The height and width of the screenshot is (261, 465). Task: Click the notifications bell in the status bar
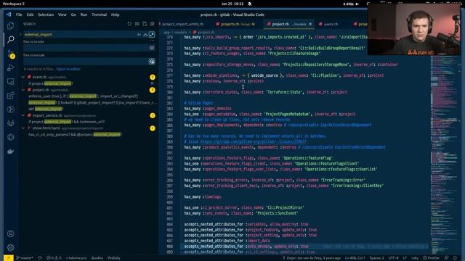pos(456,258)
